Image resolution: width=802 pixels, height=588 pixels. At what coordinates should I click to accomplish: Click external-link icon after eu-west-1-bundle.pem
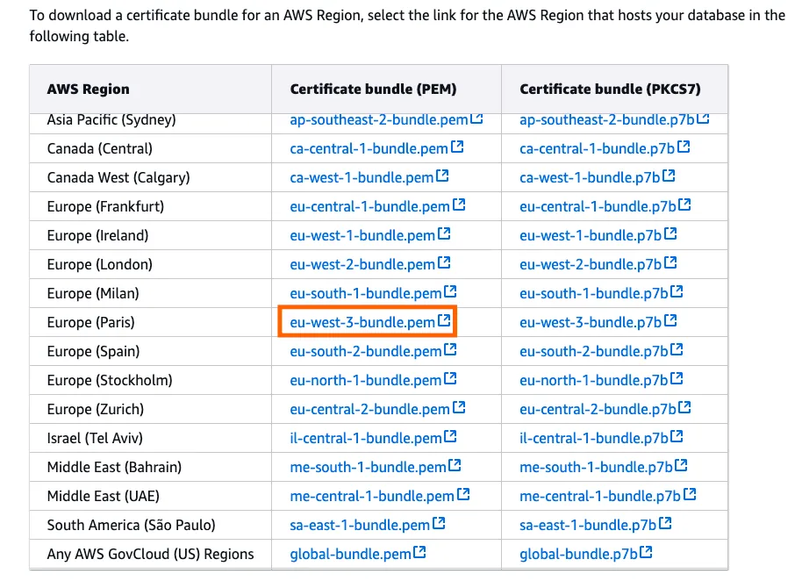pos(444,233)
